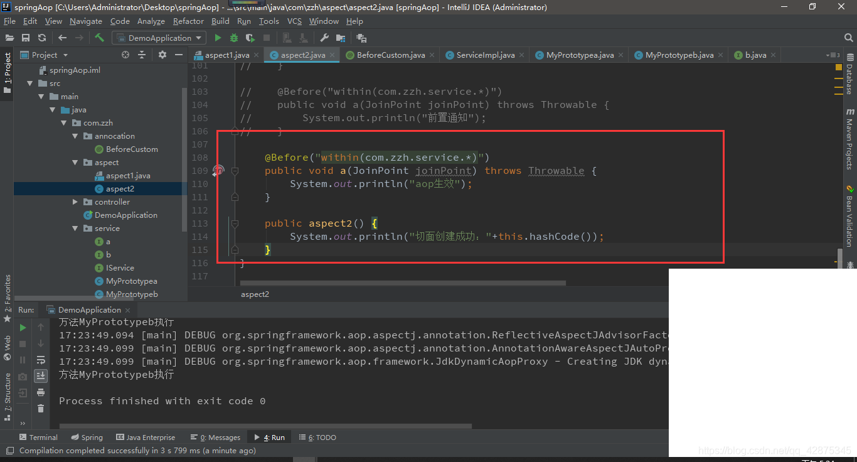Click the Run panel stop square
Screen dimensions: 857x462
click(23, 343)
